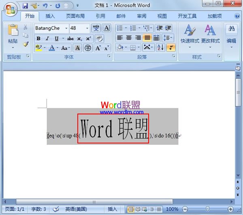Open the 页面布局 ribbon tab
The height and width of the screenshot is (215, 243).
pyautogui.click(x=75, y=16)
